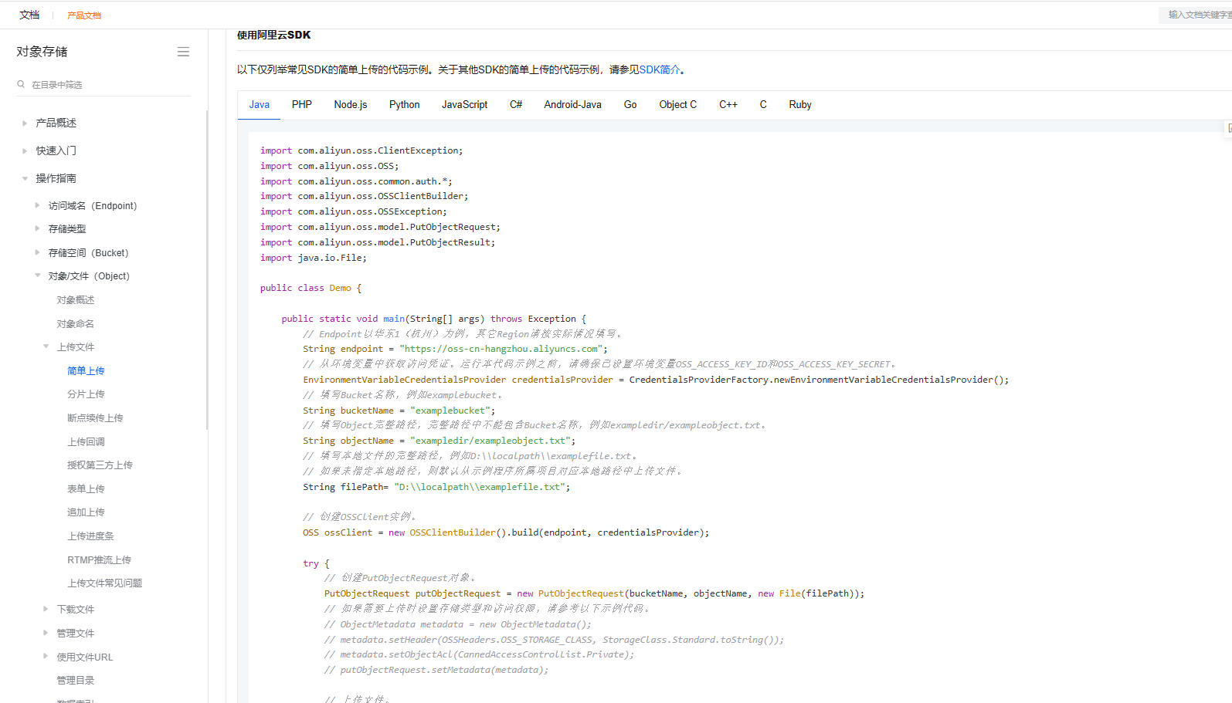Screen dimensions: 1232x703
Task: Click the String endpoint code line
Action: 455,349
